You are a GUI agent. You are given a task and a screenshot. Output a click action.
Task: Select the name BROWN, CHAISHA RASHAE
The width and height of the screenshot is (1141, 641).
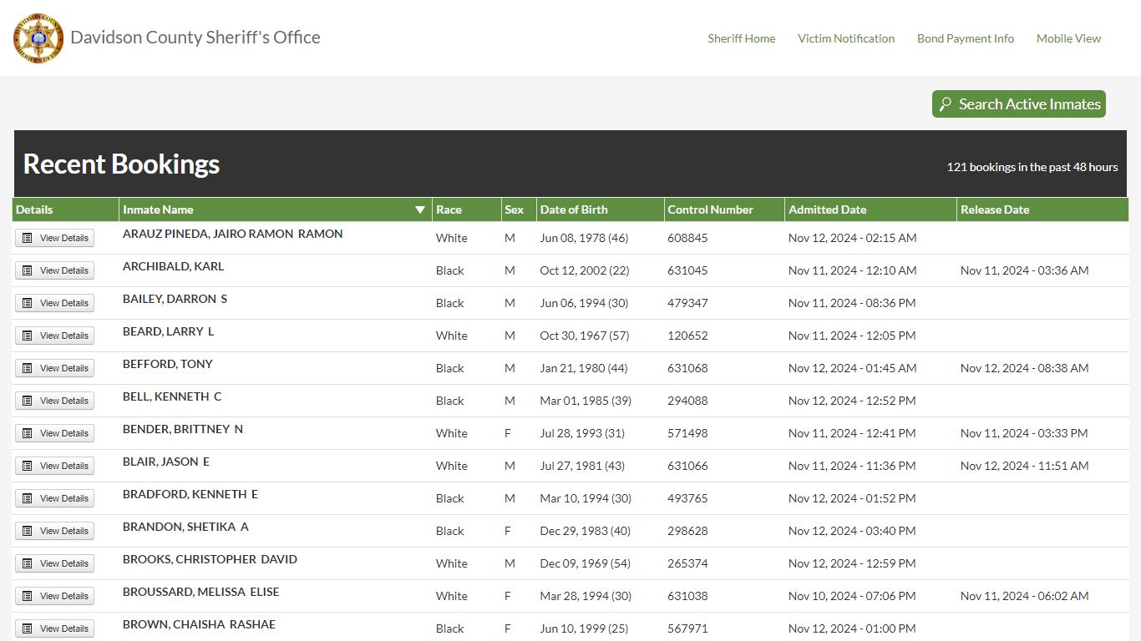tap(199, 624)
